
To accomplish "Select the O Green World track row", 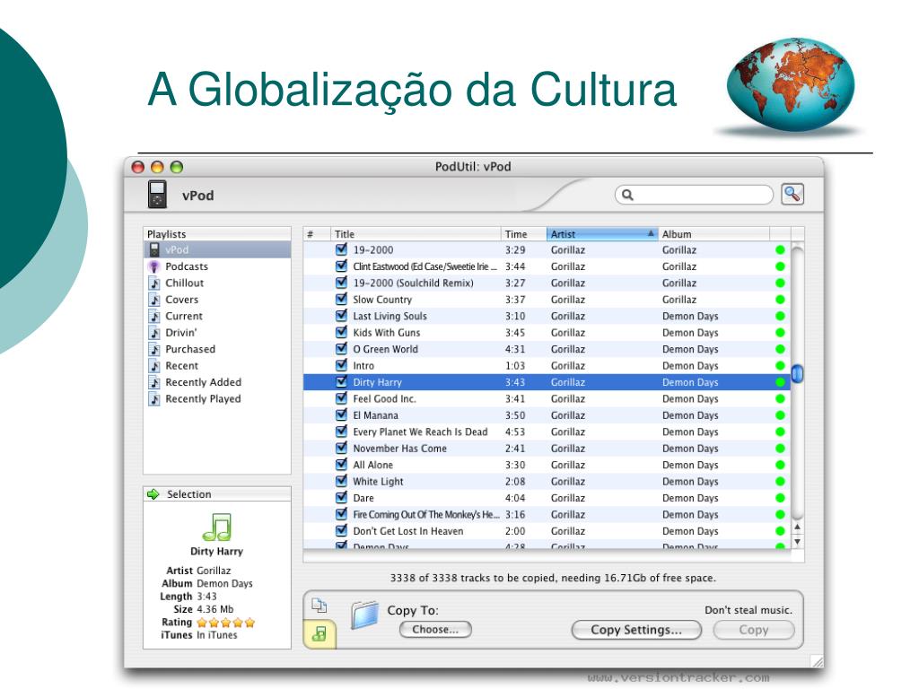I will coord(547,349).
